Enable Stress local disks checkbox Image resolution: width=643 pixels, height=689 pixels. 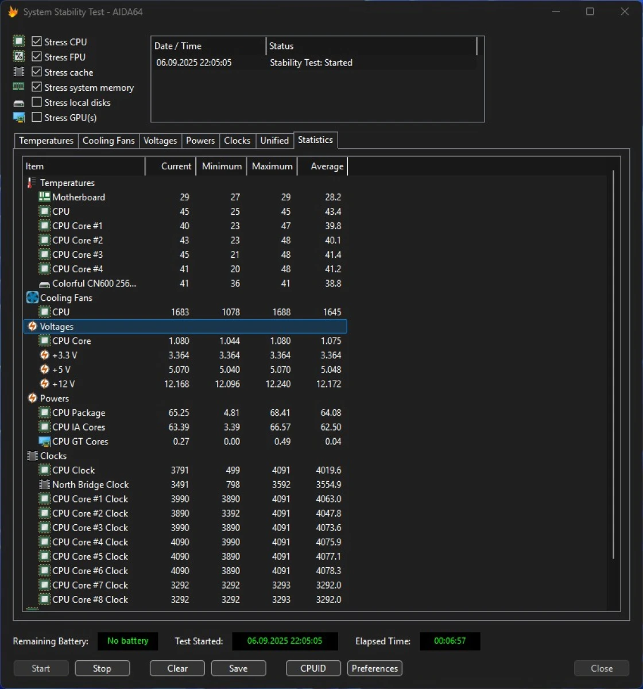point(37,102)
